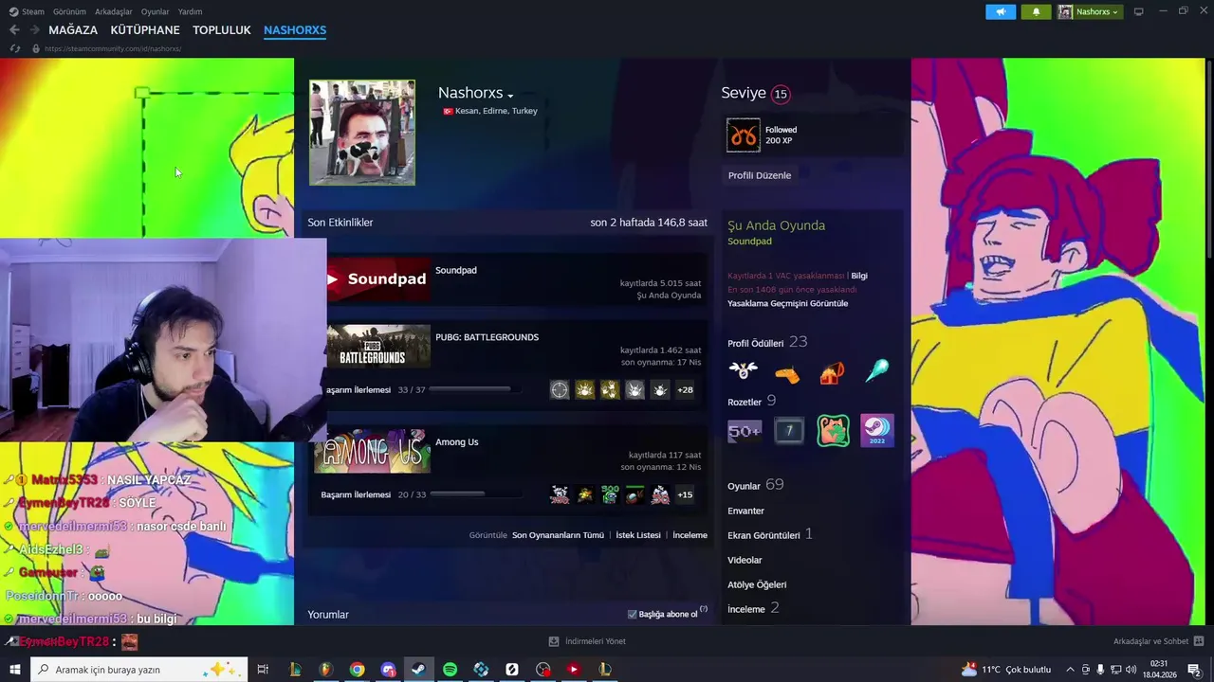1214x682 pixels.
Task: Click the steamcommunity URL address field
Action: tap(112, 48)
